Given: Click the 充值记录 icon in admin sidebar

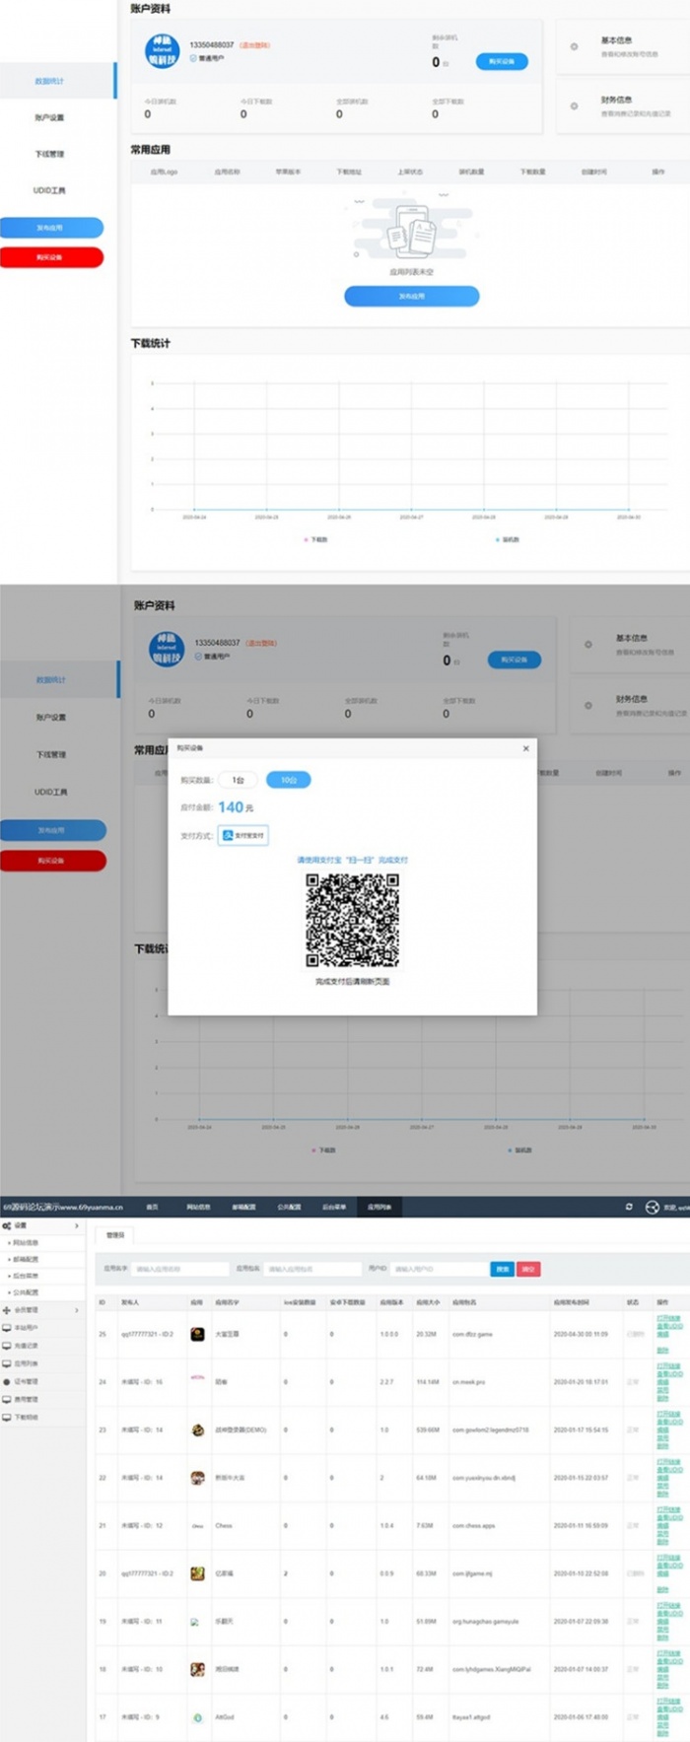Looking at the screenshot, I should [7, 1346].
